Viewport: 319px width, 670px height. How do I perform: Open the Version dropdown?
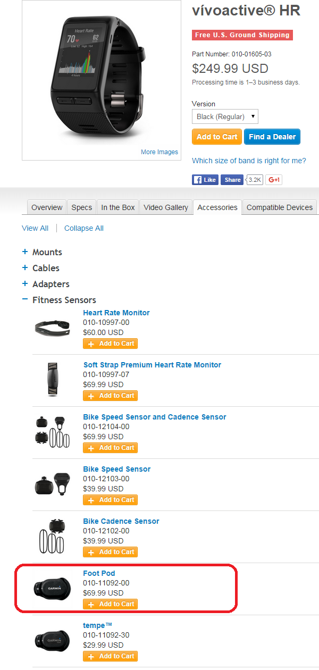(225, 116)
